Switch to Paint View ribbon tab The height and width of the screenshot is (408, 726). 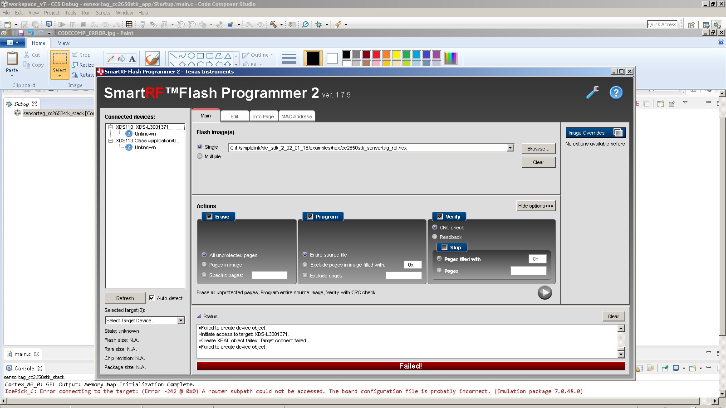click(64, 43)
